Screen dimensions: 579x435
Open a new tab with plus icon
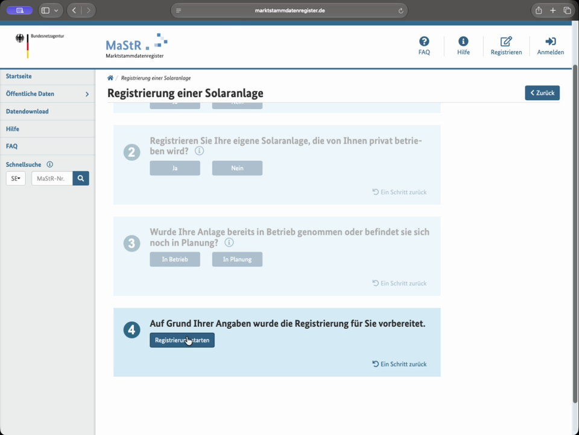pyautogui.click(x=553, y=10)
